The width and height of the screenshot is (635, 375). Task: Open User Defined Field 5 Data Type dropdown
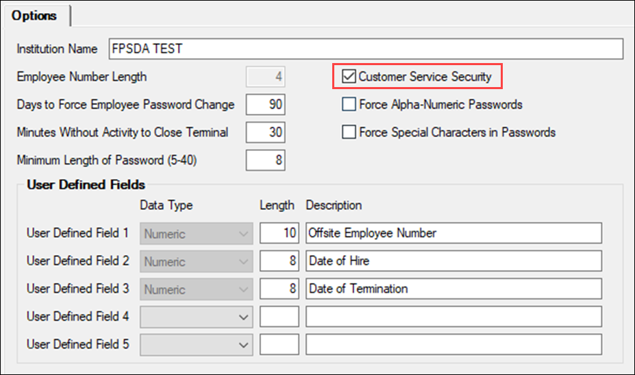coord(197,345)
